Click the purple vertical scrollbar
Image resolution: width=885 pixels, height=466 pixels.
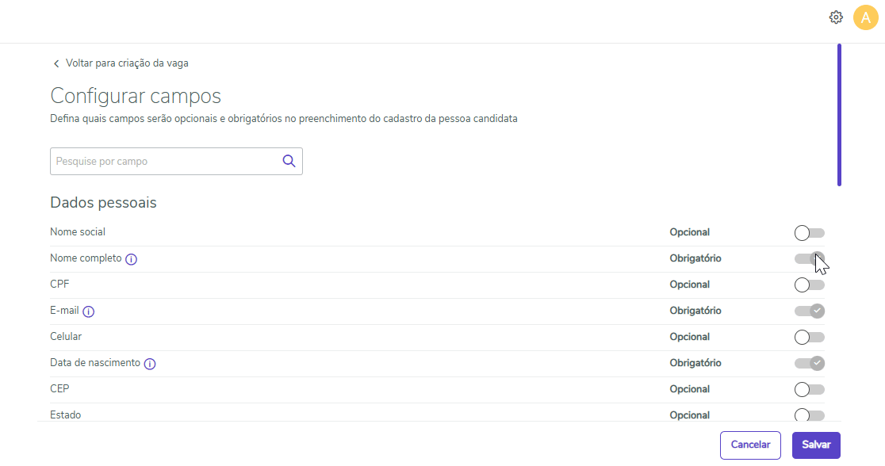(839, 115)
